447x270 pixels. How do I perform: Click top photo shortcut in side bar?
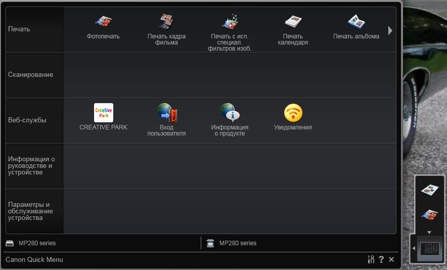pos(430,190)
